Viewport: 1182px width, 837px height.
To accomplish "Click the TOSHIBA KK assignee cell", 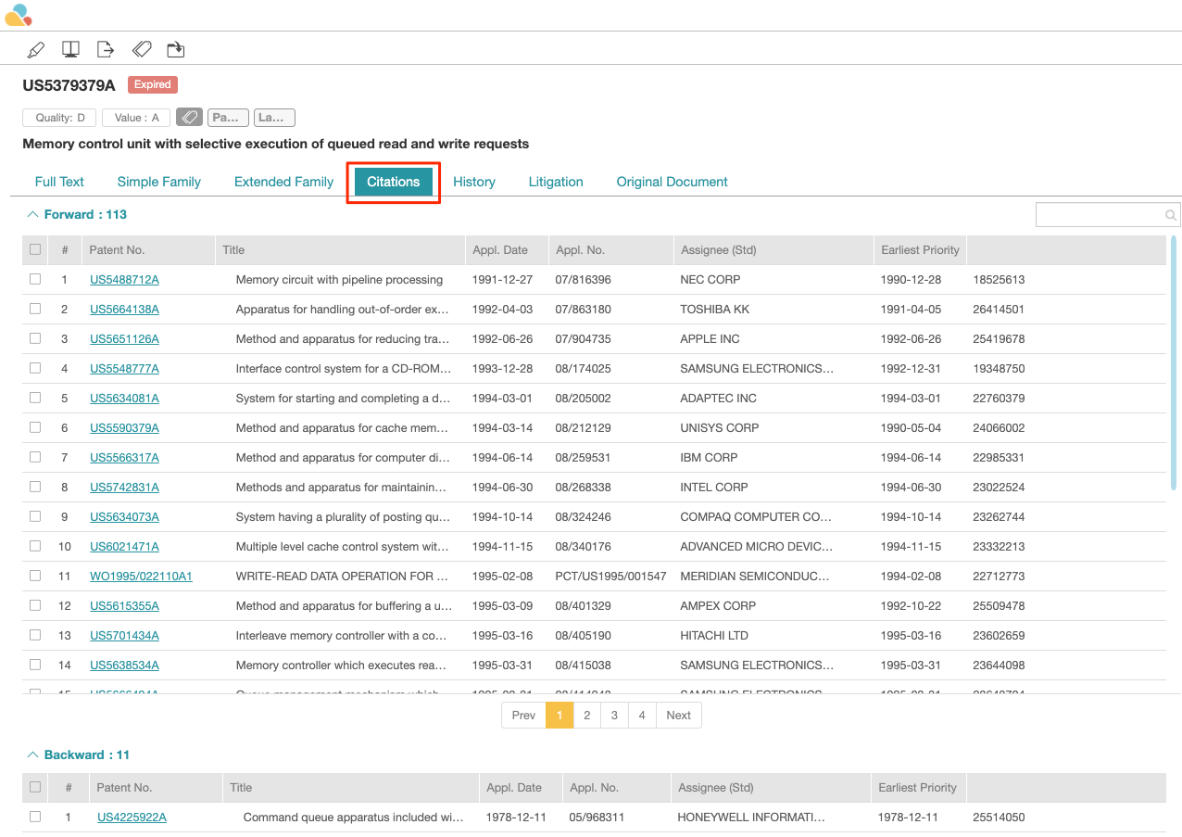I will (714, 310).
